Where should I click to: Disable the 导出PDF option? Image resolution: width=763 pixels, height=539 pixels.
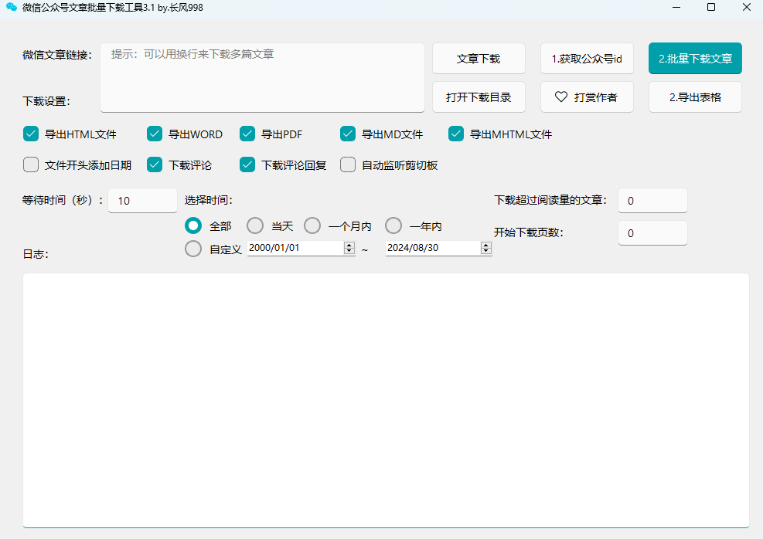247,134
